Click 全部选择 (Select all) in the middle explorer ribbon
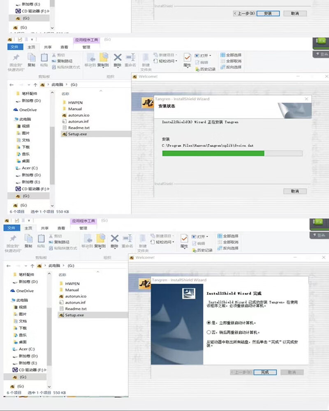The image size is (329, 411). tap(231, 55)
